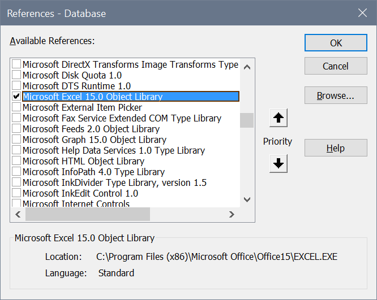The height and width of the screenshot is (300, 377).
Task: Open the Help button
Action: (x=336, y=148)
